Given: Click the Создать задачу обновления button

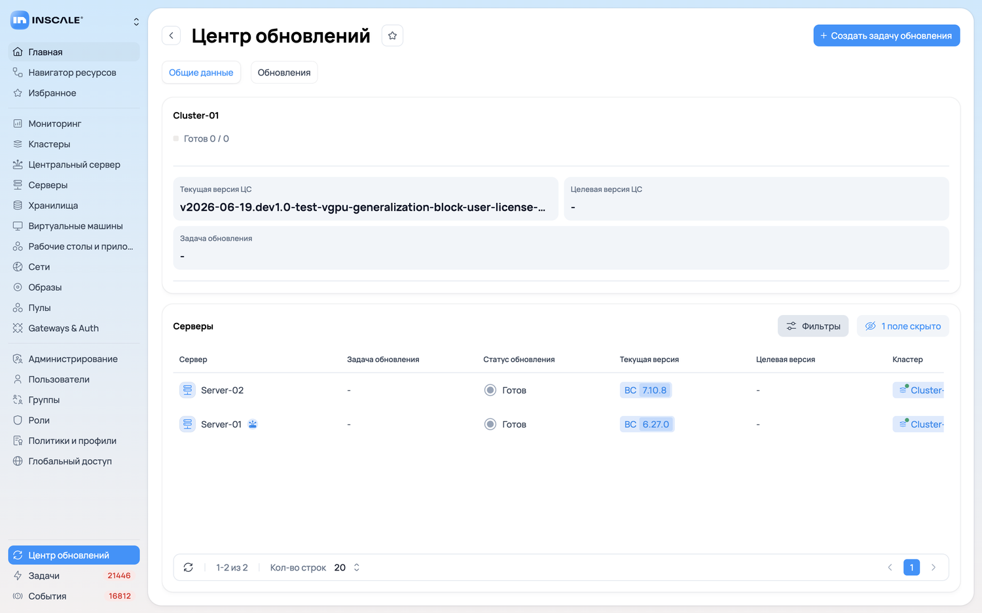Looking at the screenshot, I should point(886,35).
